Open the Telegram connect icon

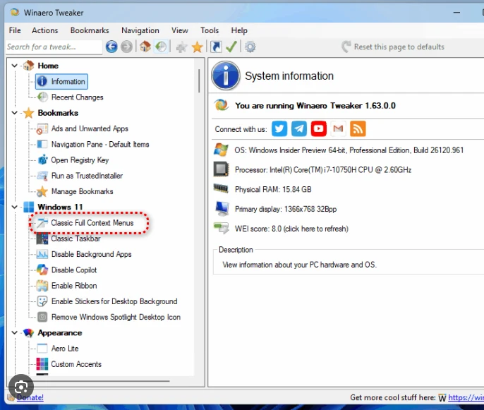pos(299,128)
